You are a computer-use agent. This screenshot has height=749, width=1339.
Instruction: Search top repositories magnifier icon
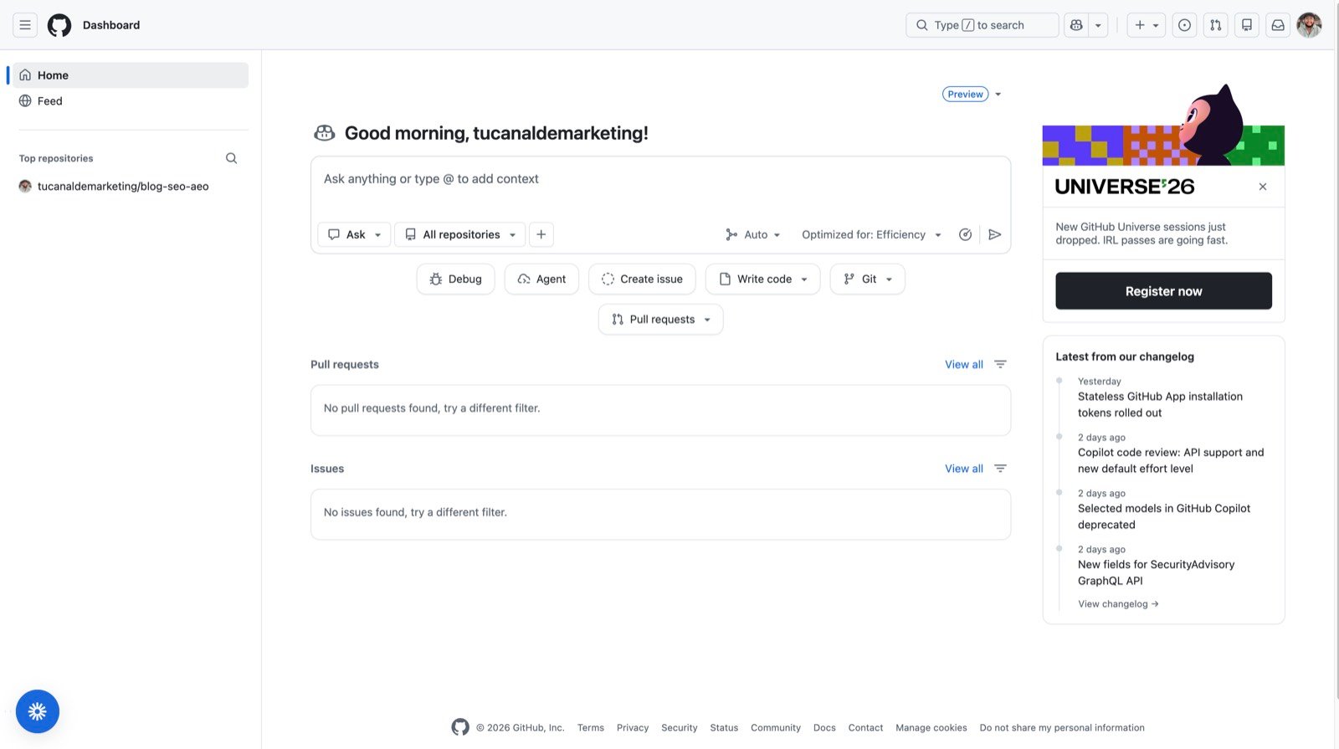pyautogui.click(x=232, y=158)
